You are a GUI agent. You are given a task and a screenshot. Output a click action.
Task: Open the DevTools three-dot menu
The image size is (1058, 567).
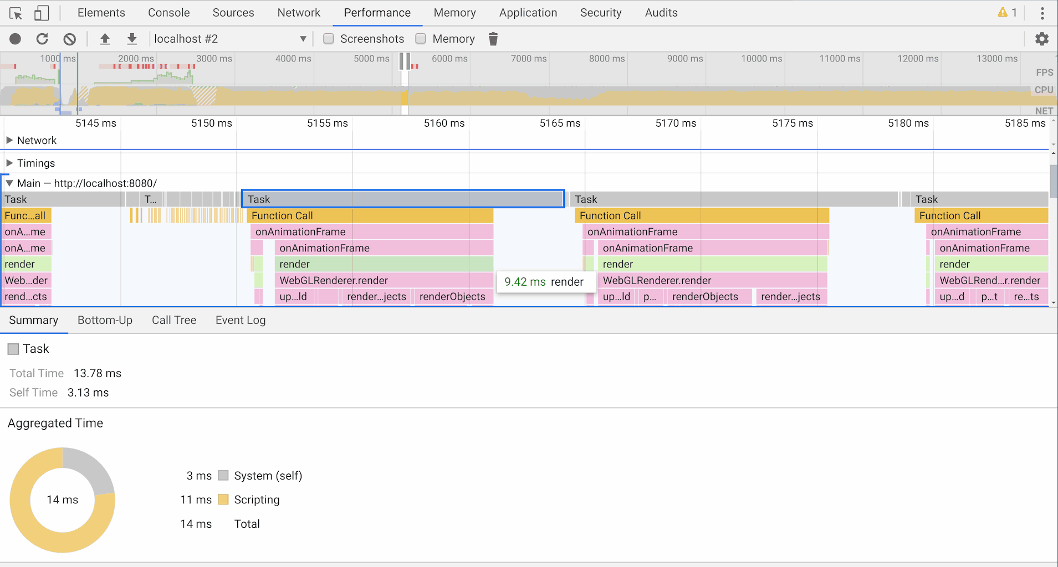click(1042, 13)
